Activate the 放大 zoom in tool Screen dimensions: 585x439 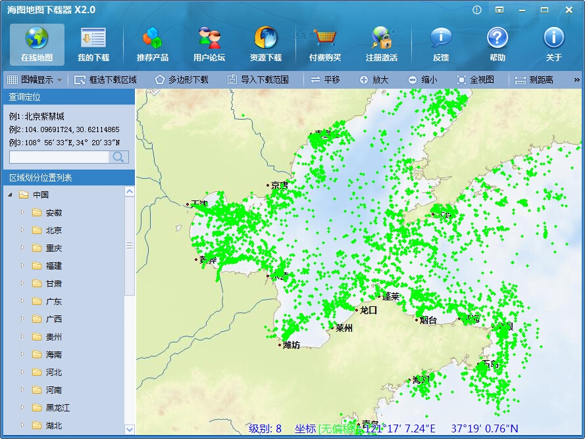374,80
